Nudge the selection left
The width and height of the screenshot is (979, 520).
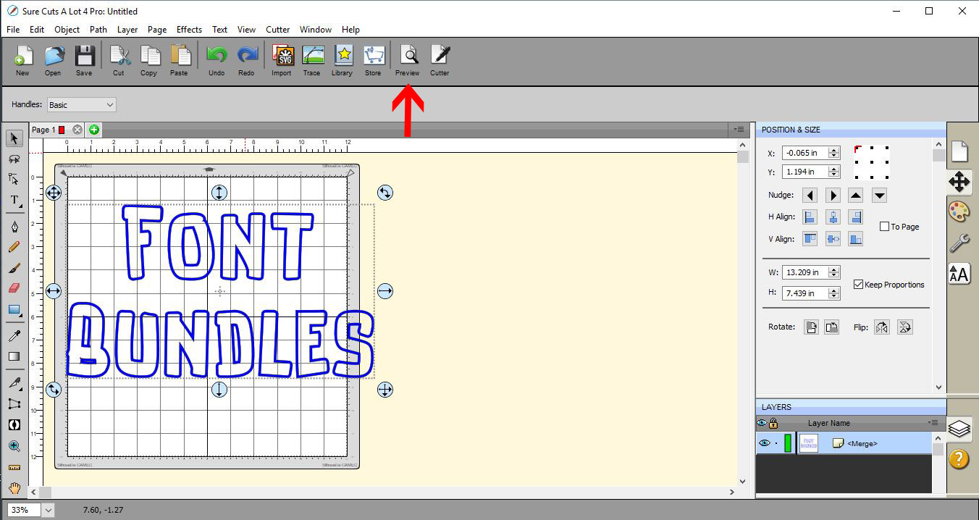coord(810,194)
